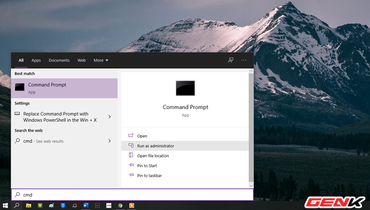The width and height of the screenshot is (370, 210).
Task: Click the search web magnifier icon beside cmd
Action: click(17, 141)
